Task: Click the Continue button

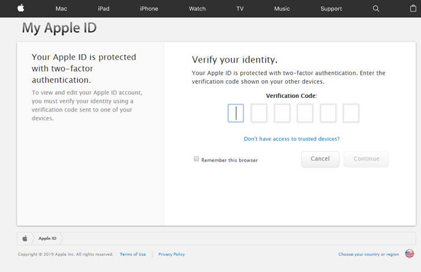Action: tap(366, 159)
